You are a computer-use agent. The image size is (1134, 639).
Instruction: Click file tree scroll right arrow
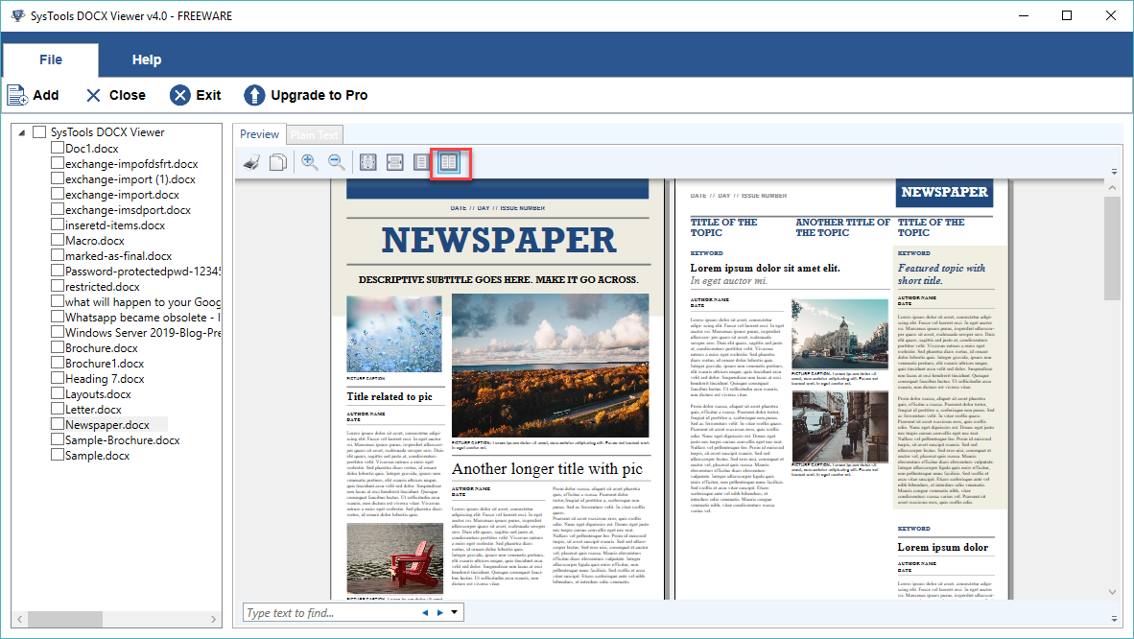pos(213,620)
